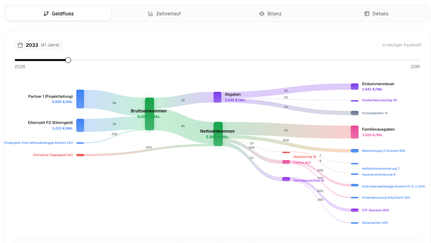Viewport: 431px width, 243px height.
Task: Click the Geldfluss branch icon
Action: tap(46, 14)
